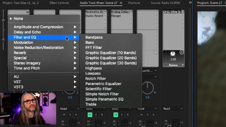Select the None radio option in effects menu
The height and width of the screenshot is (127, 226).
44,19
